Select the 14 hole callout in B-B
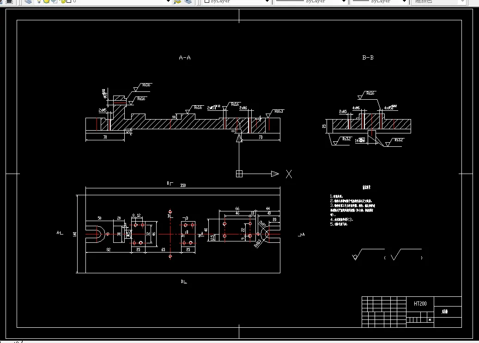479x343 pixels. 360,140
